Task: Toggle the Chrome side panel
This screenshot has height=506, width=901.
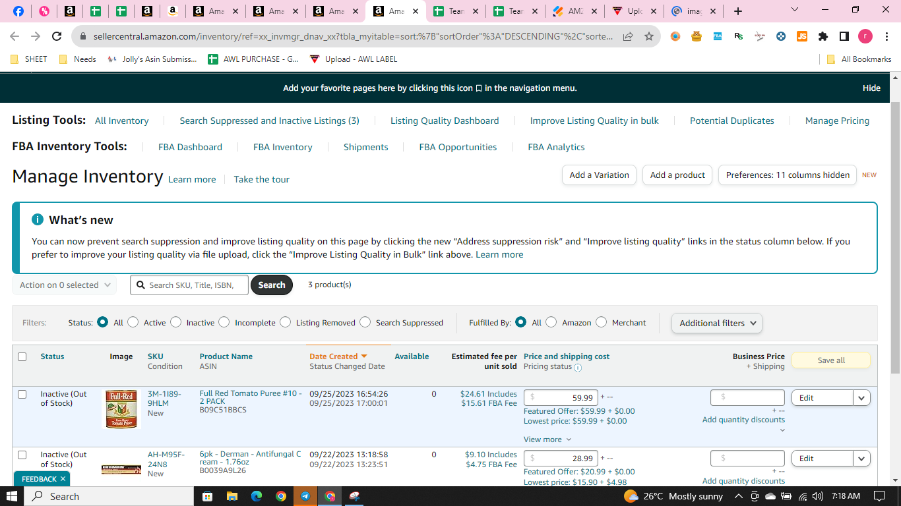Action: coord(844,36)
